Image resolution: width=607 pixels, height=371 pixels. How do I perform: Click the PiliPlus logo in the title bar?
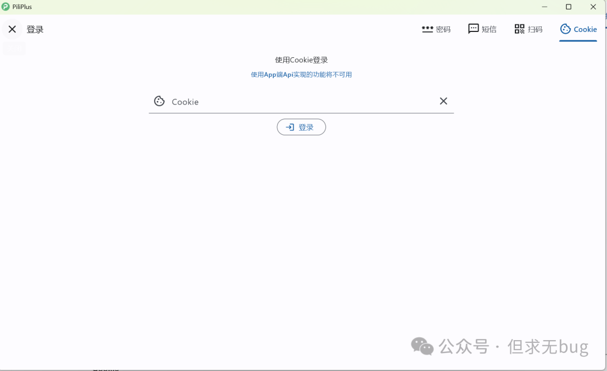coord(6,7)
